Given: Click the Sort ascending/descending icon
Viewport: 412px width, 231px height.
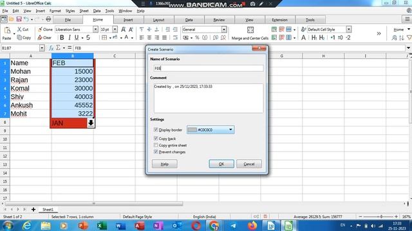Looking at the screenshot, I should coord(402,38).
